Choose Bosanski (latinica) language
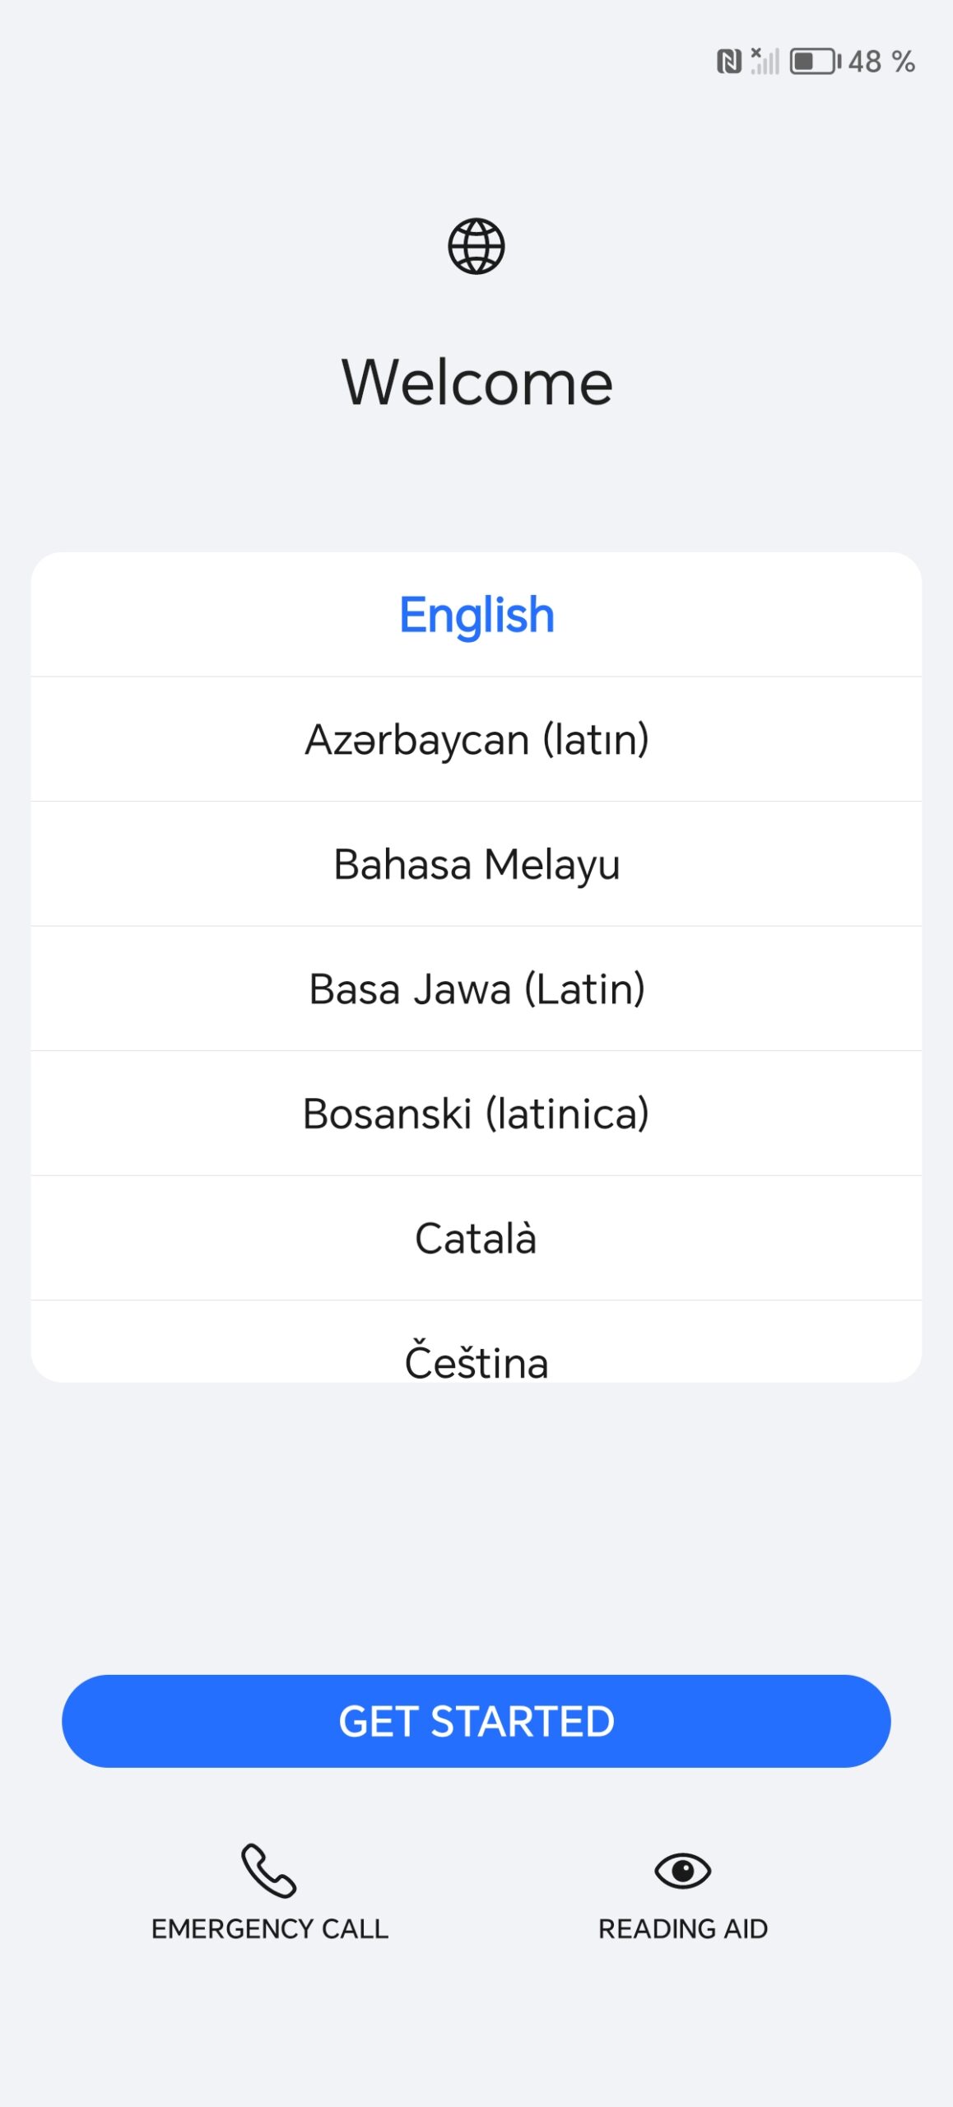This screenshot has width=953, height=2107. (x=476, y=1114)
